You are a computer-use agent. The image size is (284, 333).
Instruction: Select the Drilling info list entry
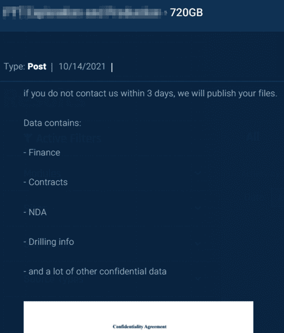[x=49, y=242]
